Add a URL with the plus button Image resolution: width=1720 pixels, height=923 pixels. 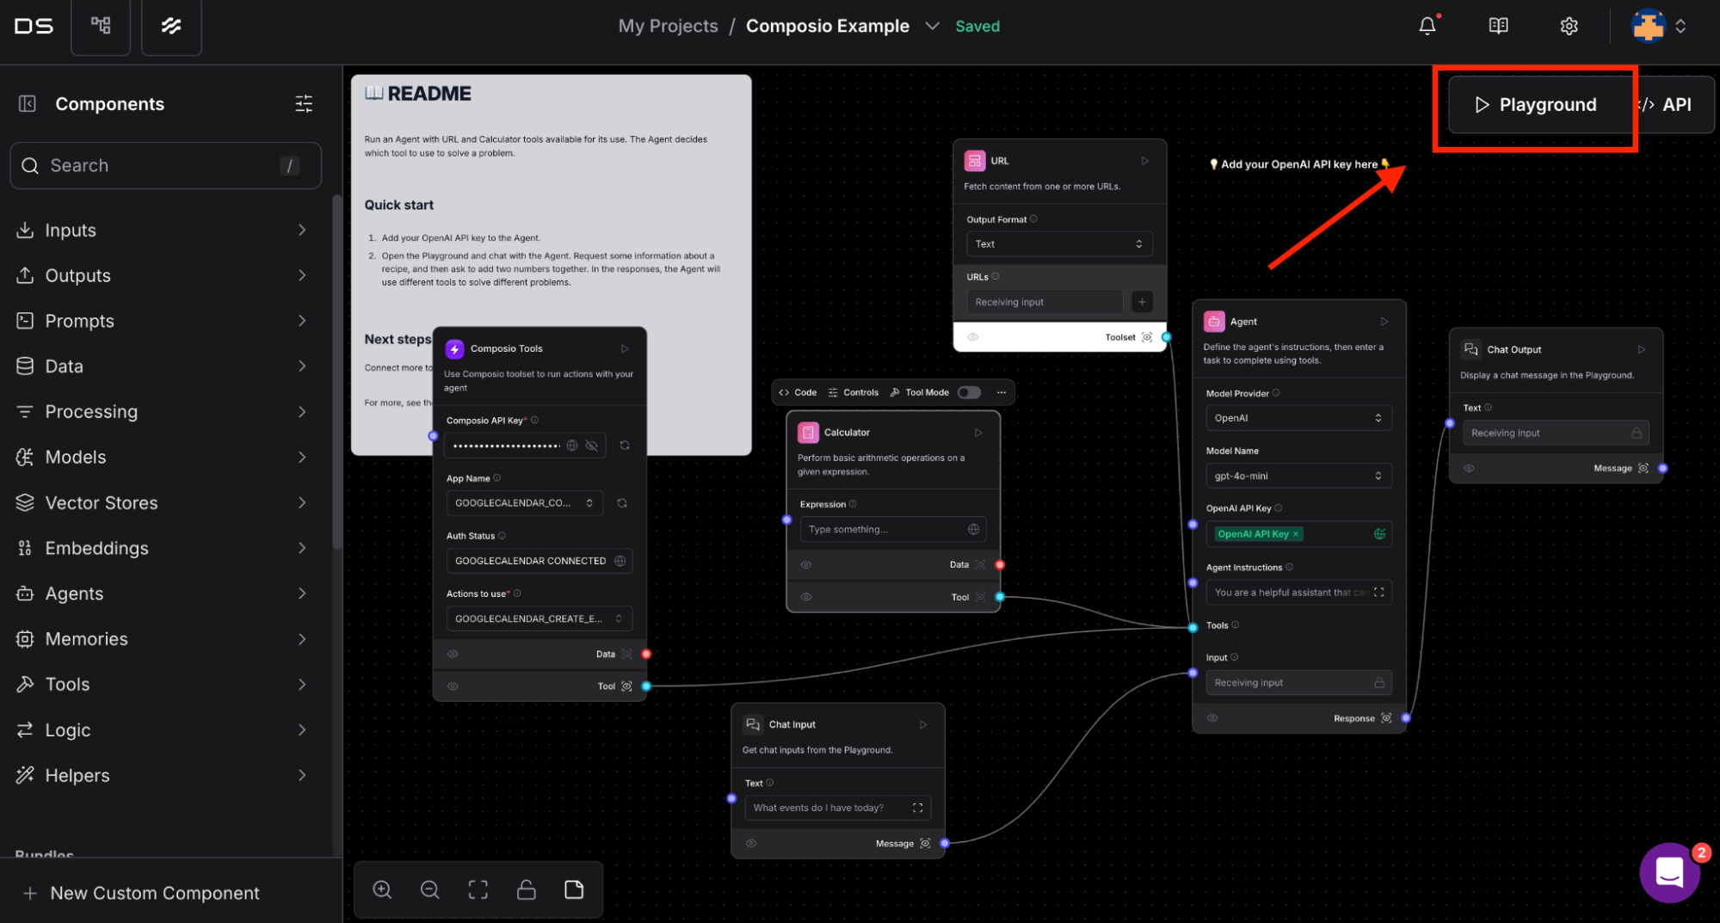click(x=1142, y=302)
